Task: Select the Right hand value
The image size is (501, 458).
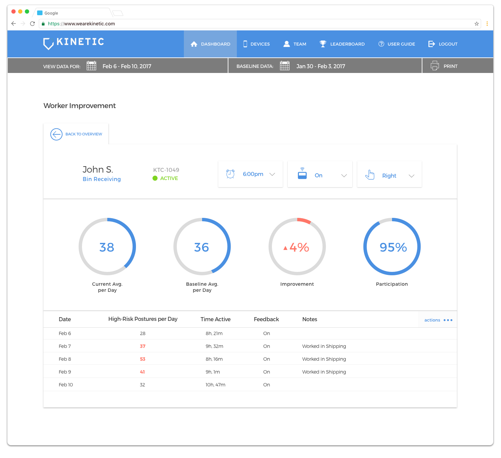Action: coord(389,176)
